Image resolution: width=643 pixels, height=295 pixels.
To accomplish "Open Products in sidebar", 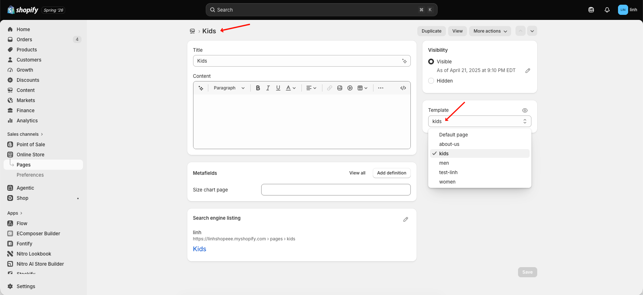I will pos(43,50).
